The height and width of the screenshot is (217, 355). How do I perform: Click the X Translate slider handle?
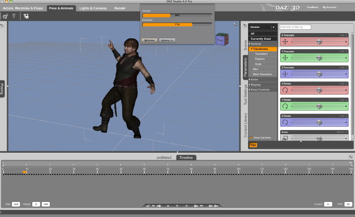pyautogui.click(x=319, y=42)
